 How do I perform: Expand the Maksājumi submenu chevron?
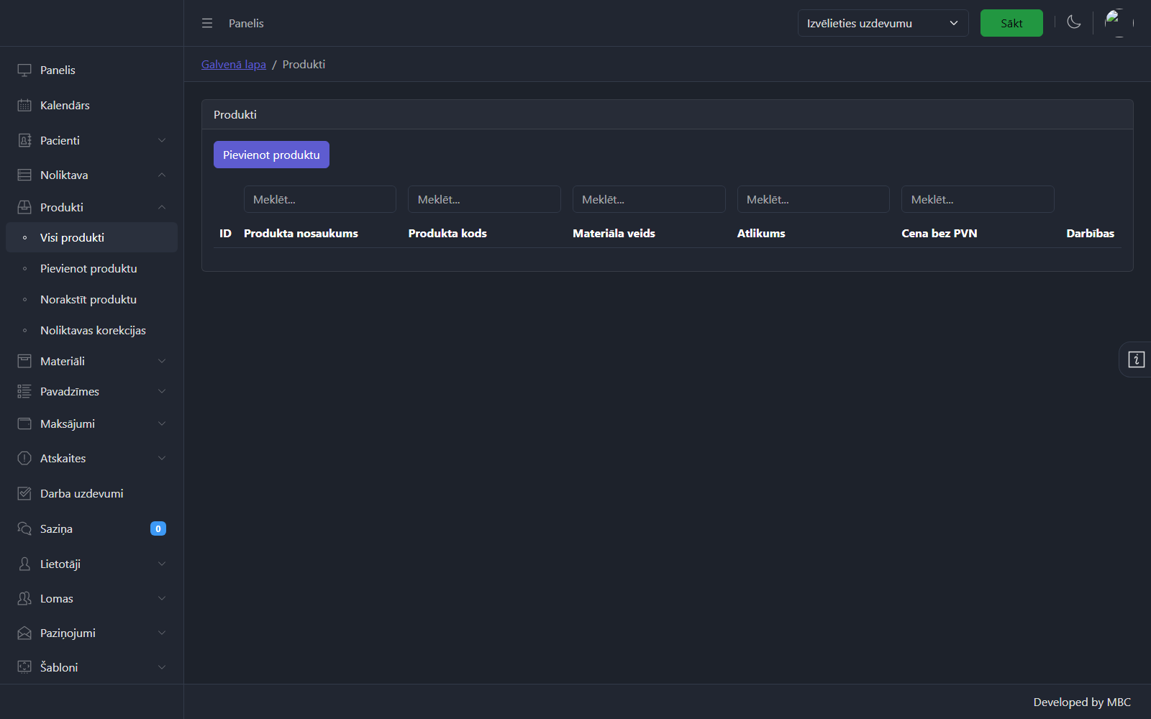coord(162,423)
